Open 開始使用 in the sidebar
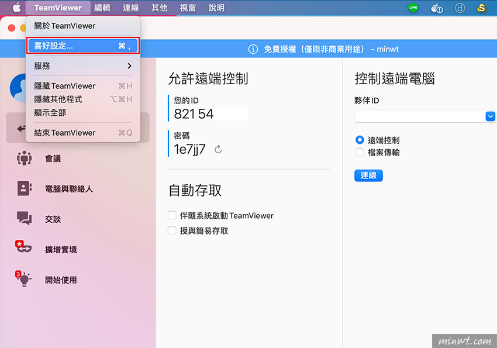 coord(61,280)
